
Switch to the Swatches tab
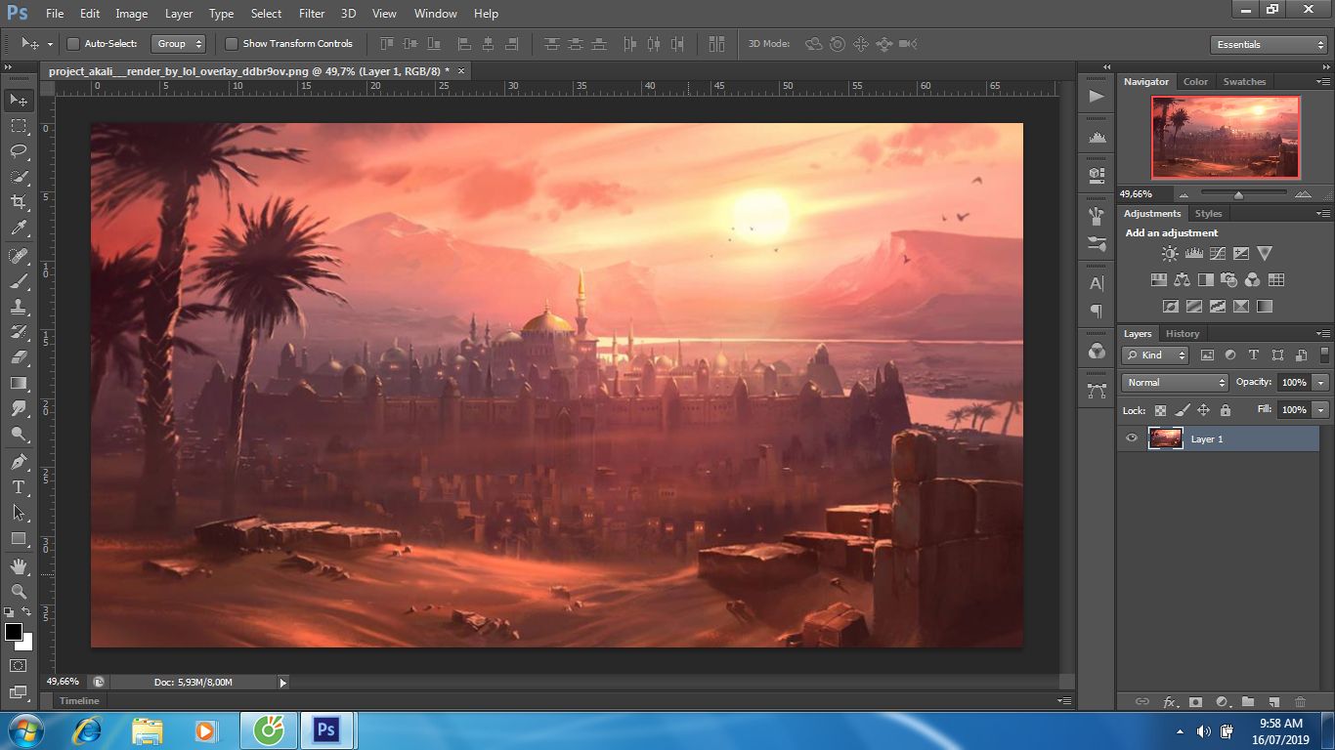pyautogui.click(x=1244, y=82)
